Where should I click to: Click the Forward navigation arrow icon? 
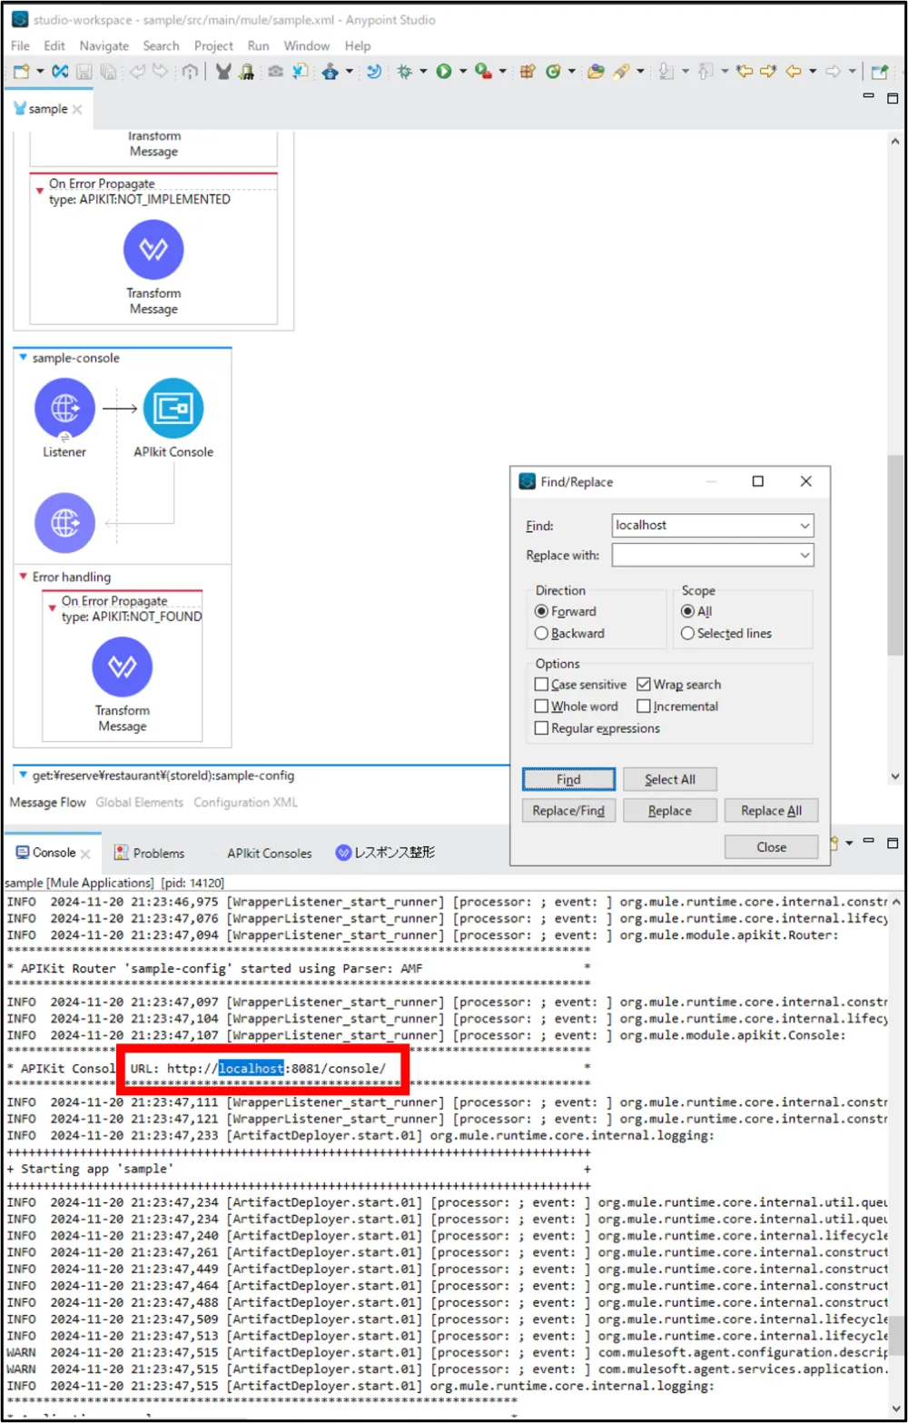click(x=833, y=71)
